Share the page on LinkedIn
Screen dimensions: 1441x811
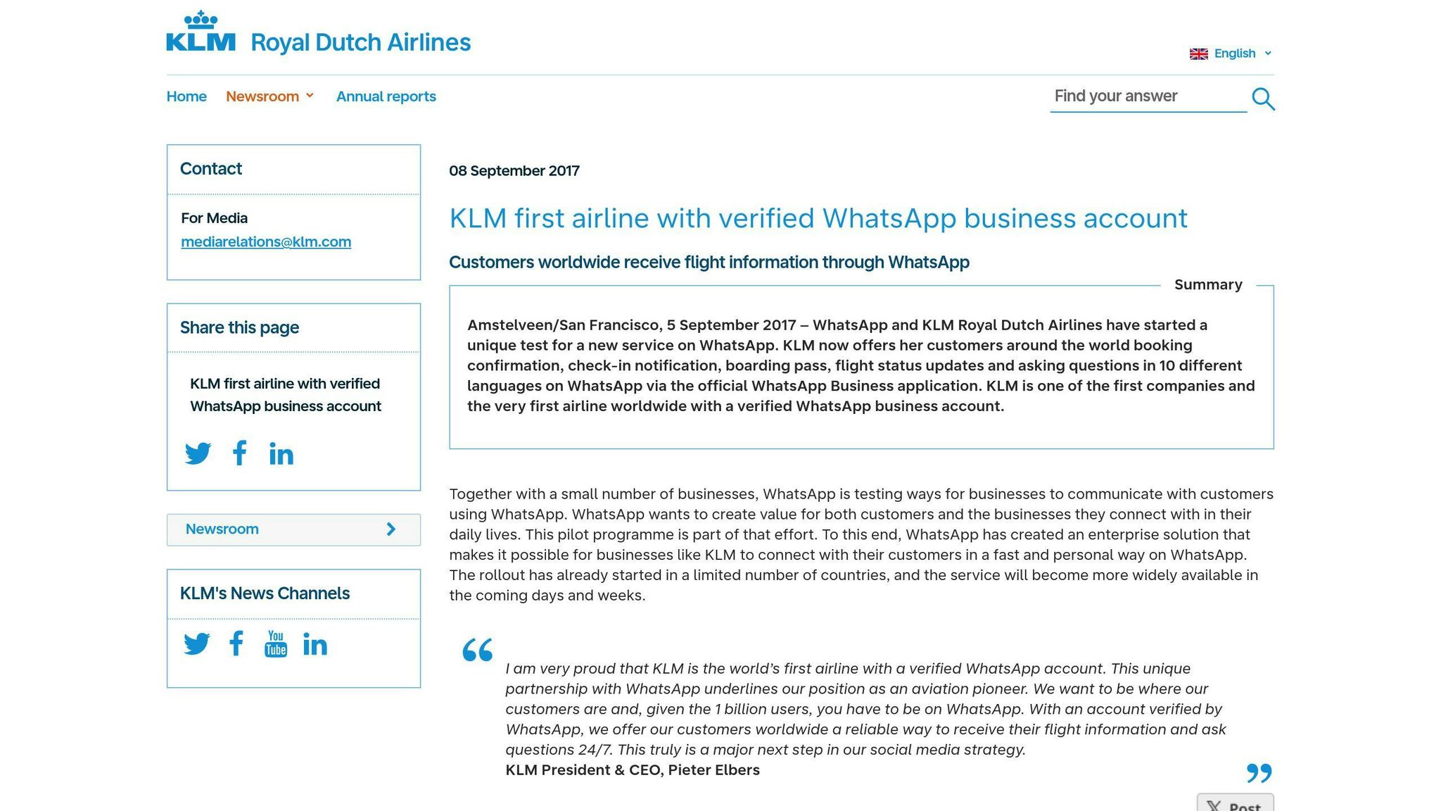point(281,453)
